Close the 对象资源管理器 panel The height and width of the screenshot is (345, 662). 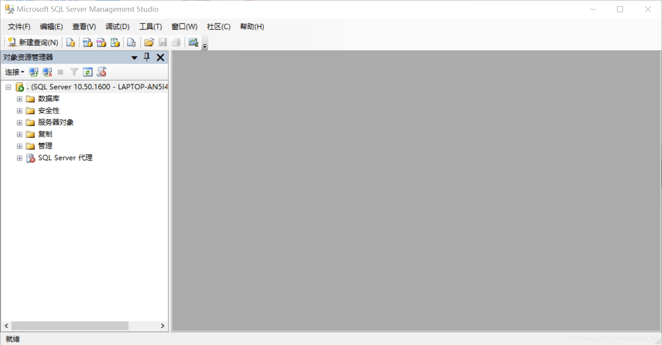[x=161, y=57]
